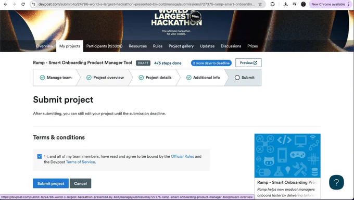354x200 pixels.
Task: Open the Discussions tab
Action: 231,46
